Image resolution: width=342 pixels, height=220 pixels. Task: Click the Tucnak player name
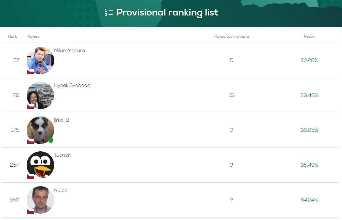coord(62,155)
